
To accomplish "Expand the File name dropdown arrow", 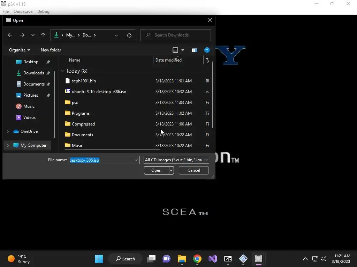I will [x=136, y=160].
